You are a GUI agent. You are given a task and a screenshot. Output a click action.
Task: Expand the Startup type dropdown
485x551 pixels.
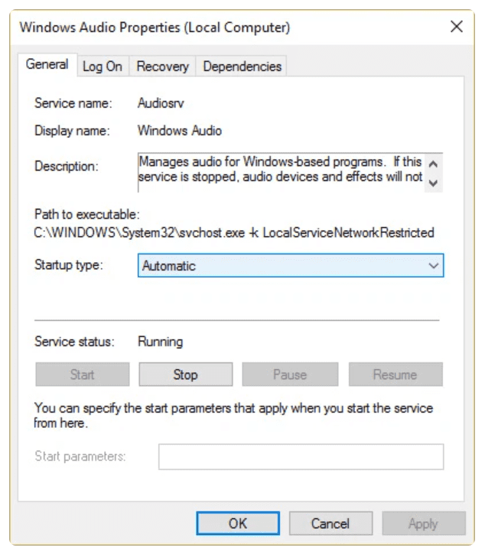(x=291, y=266)
